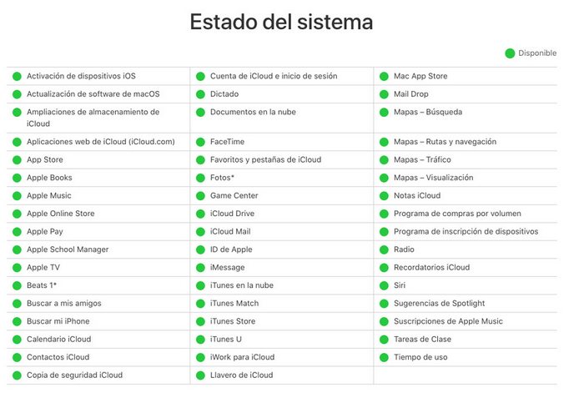Click the green dot next to Apple Pay
This screenshot has height=393, width=584.
(17, 232)
